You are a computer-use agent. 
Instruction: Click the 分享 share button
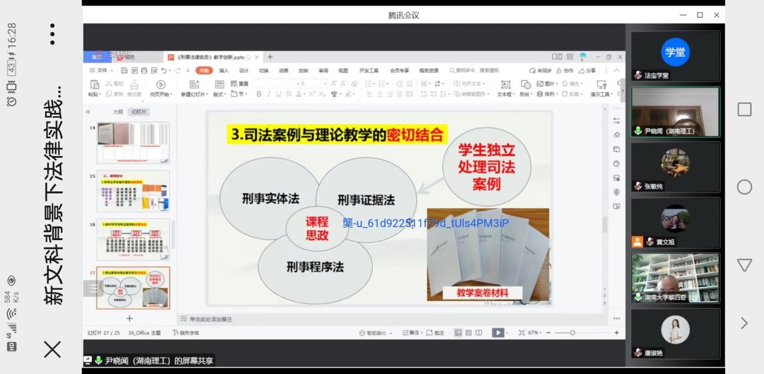pos(588,70)
